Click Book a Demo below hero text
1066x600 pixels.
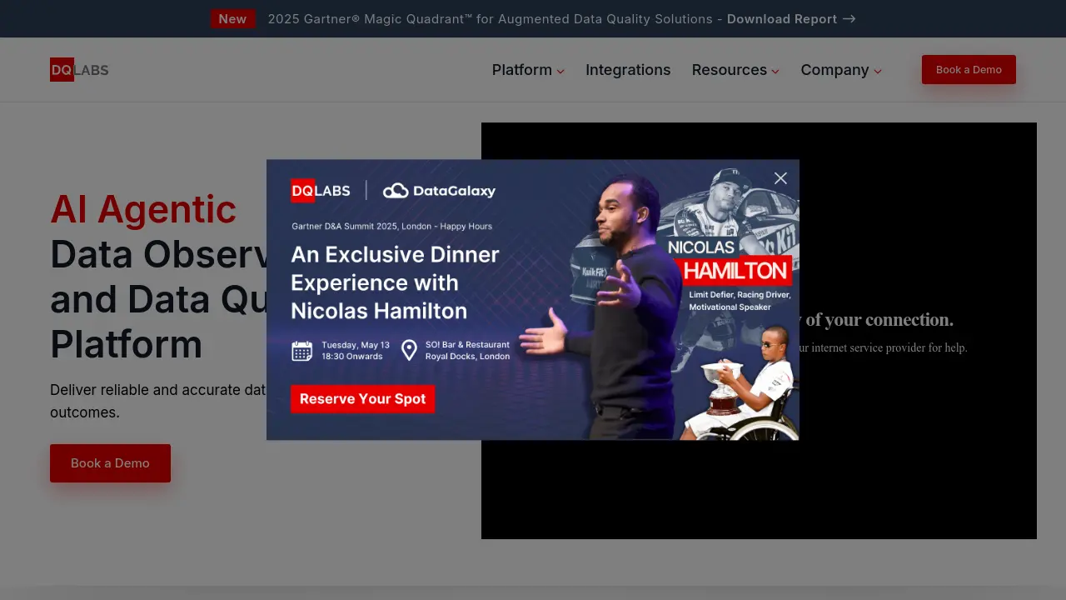click(110, 463)
